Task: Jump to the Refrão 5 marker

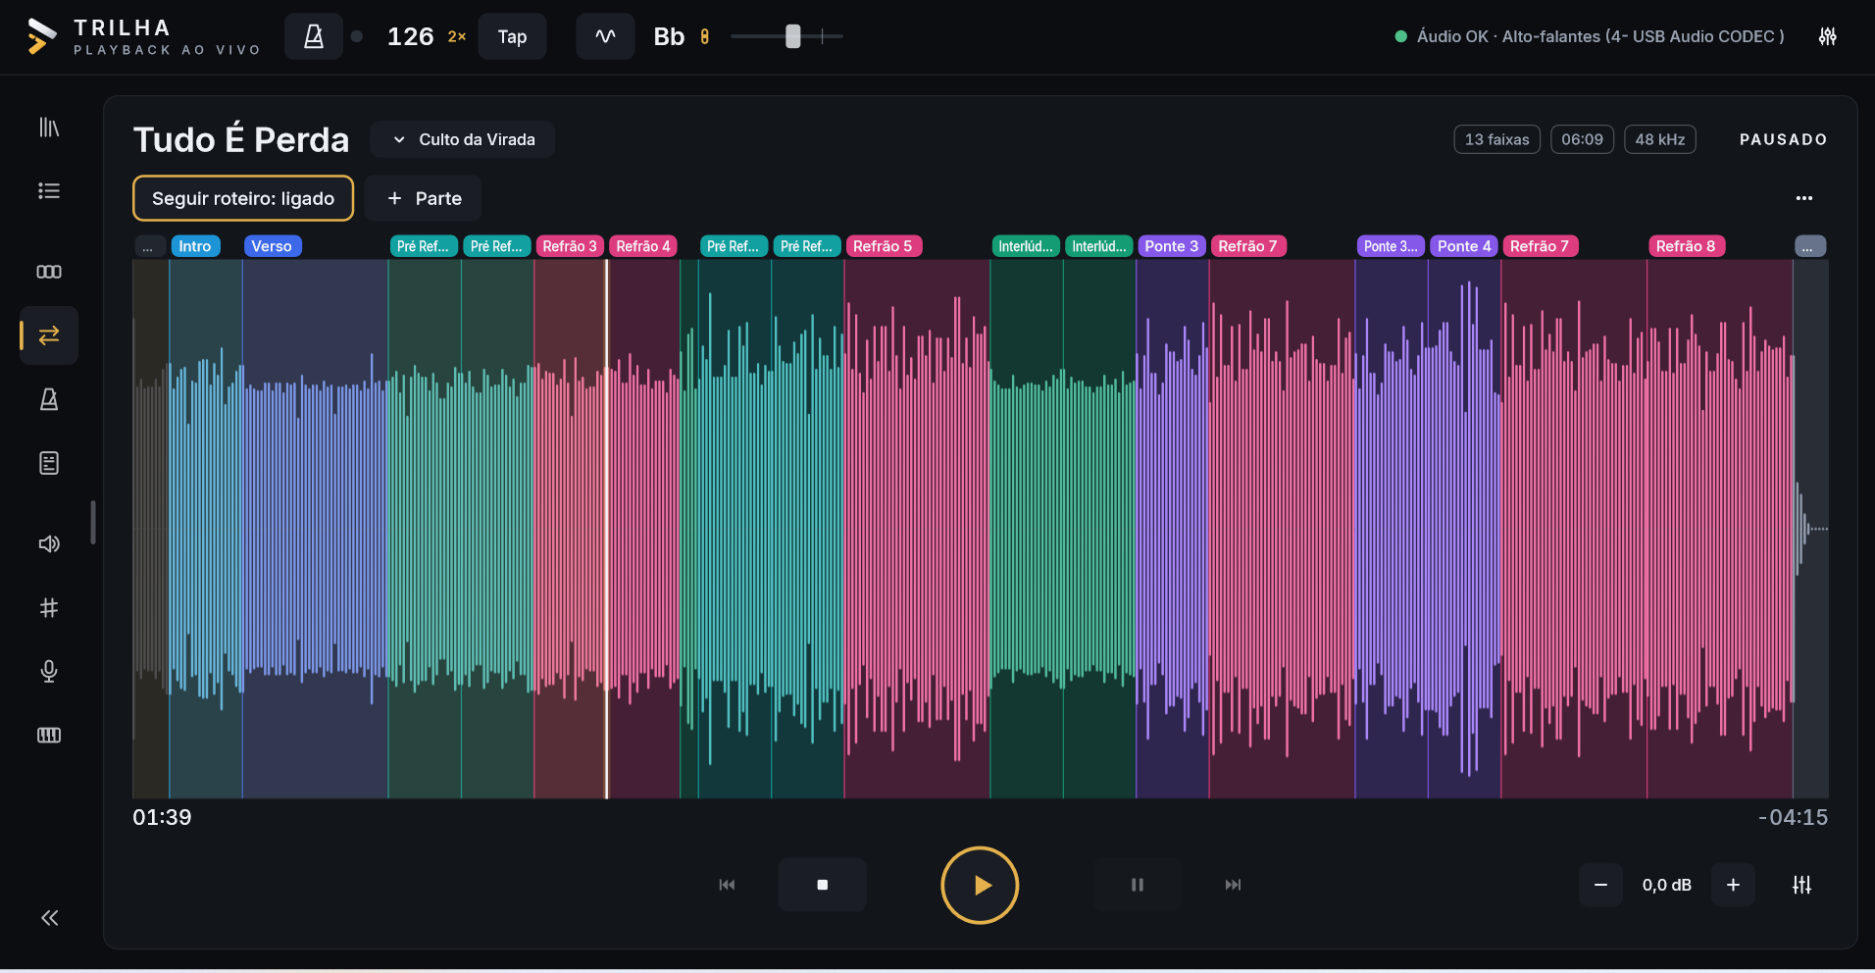Action: point(883,246)
